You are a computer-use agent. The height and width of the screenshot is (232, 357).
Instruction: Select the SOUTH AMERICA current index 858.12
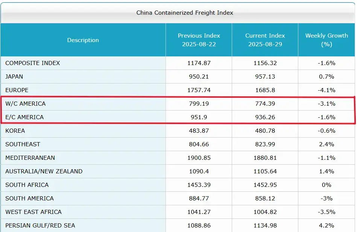265,199
